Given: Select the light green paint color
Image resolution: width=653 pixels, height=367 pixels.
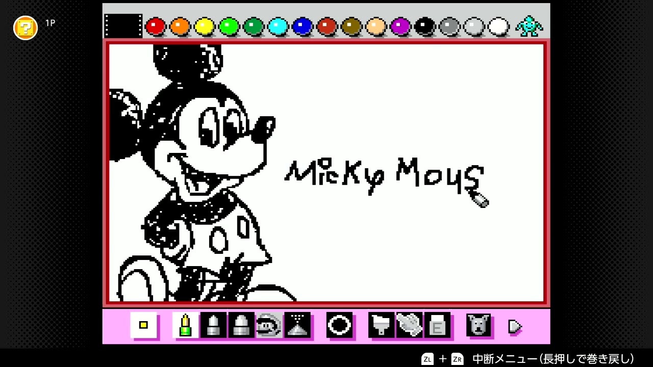Looking at the screenshot, I should pyautogui.click(x=229, y=26).
